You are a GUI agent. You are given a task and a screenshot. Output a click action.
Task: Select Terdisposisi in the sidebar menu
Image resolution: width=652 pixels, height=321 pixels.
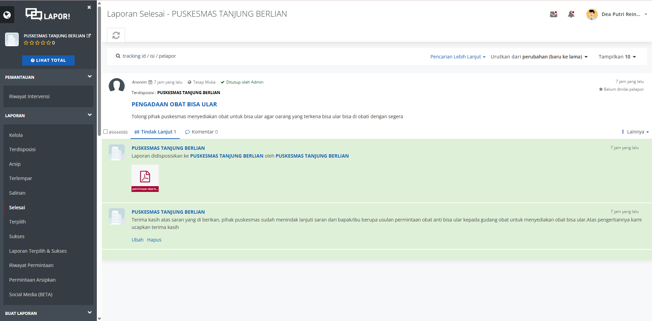[22, 149]
